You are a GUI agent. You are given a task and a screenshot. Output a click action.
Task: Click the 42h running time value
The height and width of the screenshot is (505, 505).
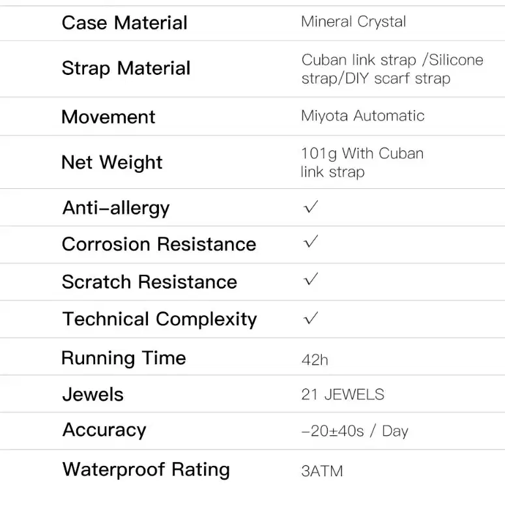[x=315, y=360]
